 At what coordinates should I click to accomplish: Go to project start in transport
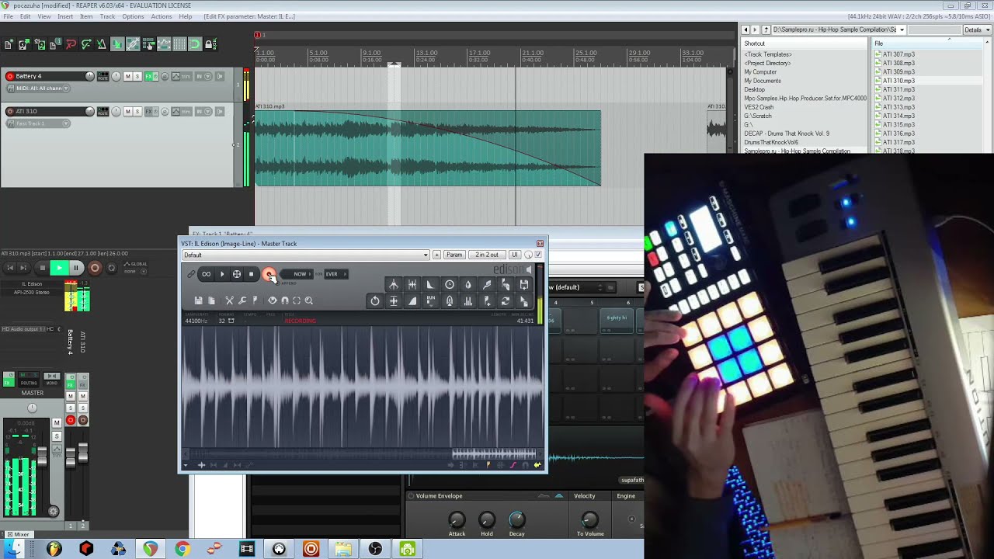click(x=10, y=268)
